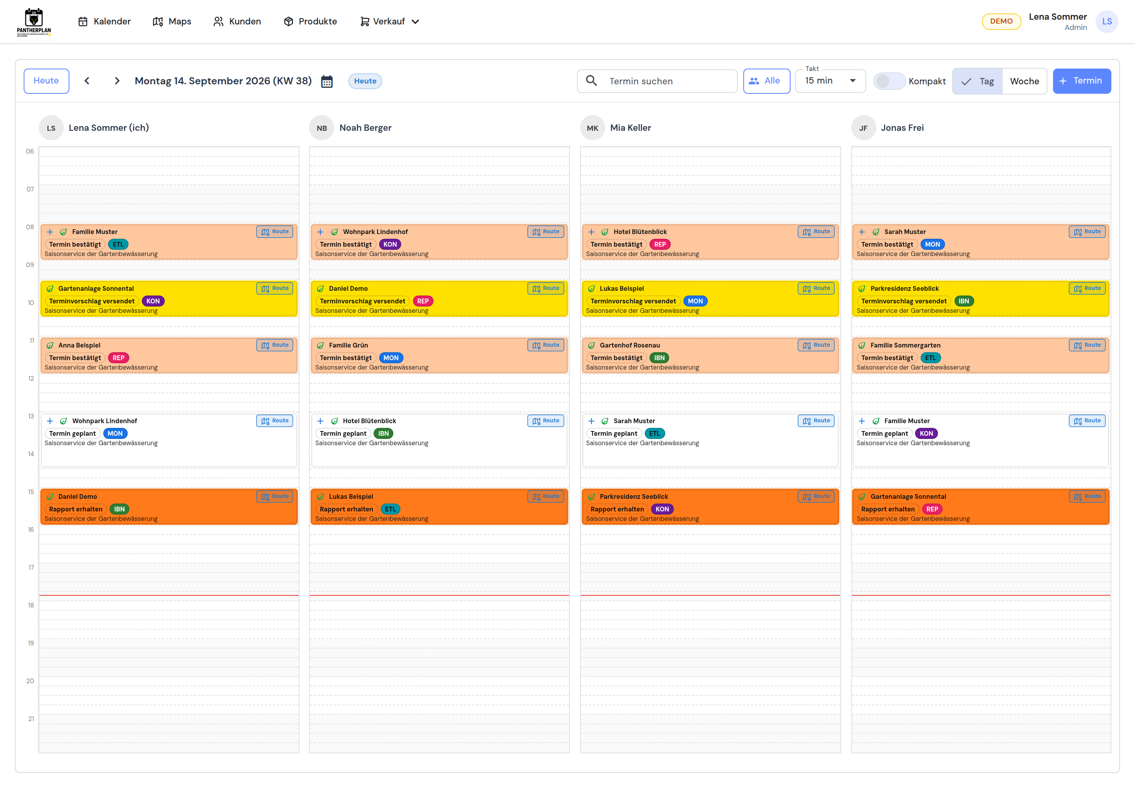
Task: Click the ETL badge on Lena's Familie Muster
Action: [118, 244]
